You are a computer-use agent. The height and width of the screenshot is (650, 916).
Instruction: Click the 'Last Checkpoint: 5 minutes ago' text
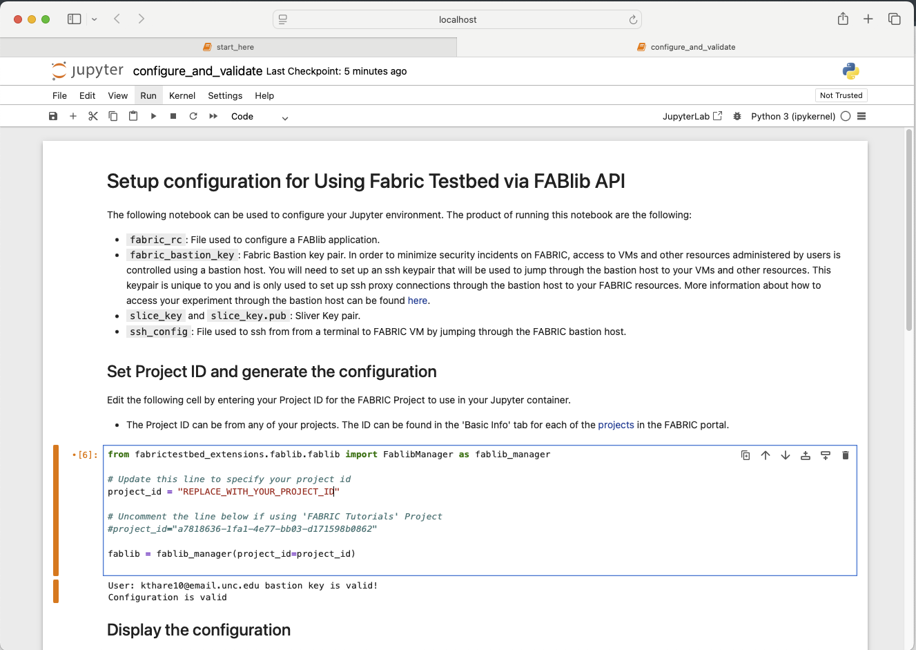coord(336,71)
